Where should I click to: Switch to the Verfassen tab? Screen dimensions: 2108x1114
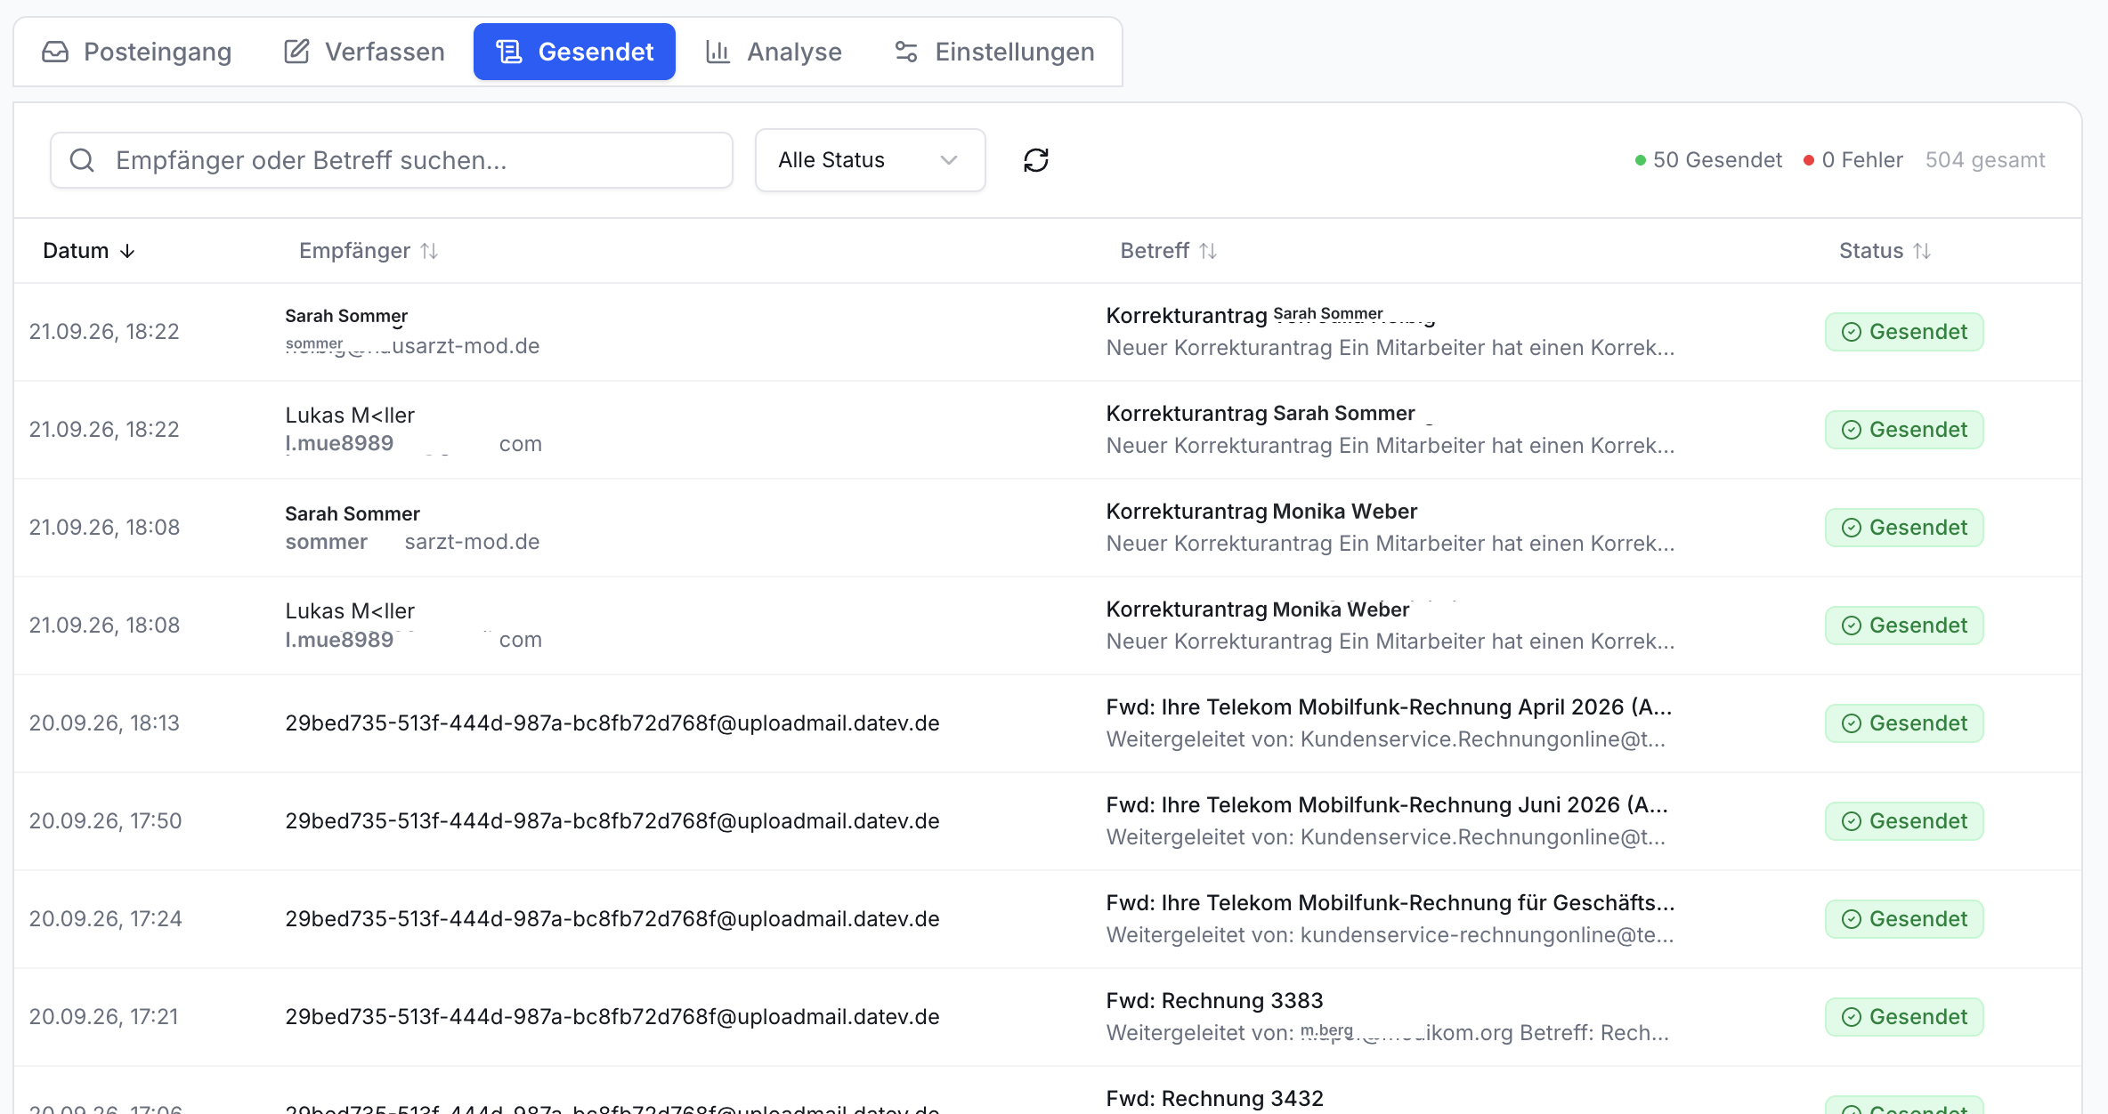(364, 52)
